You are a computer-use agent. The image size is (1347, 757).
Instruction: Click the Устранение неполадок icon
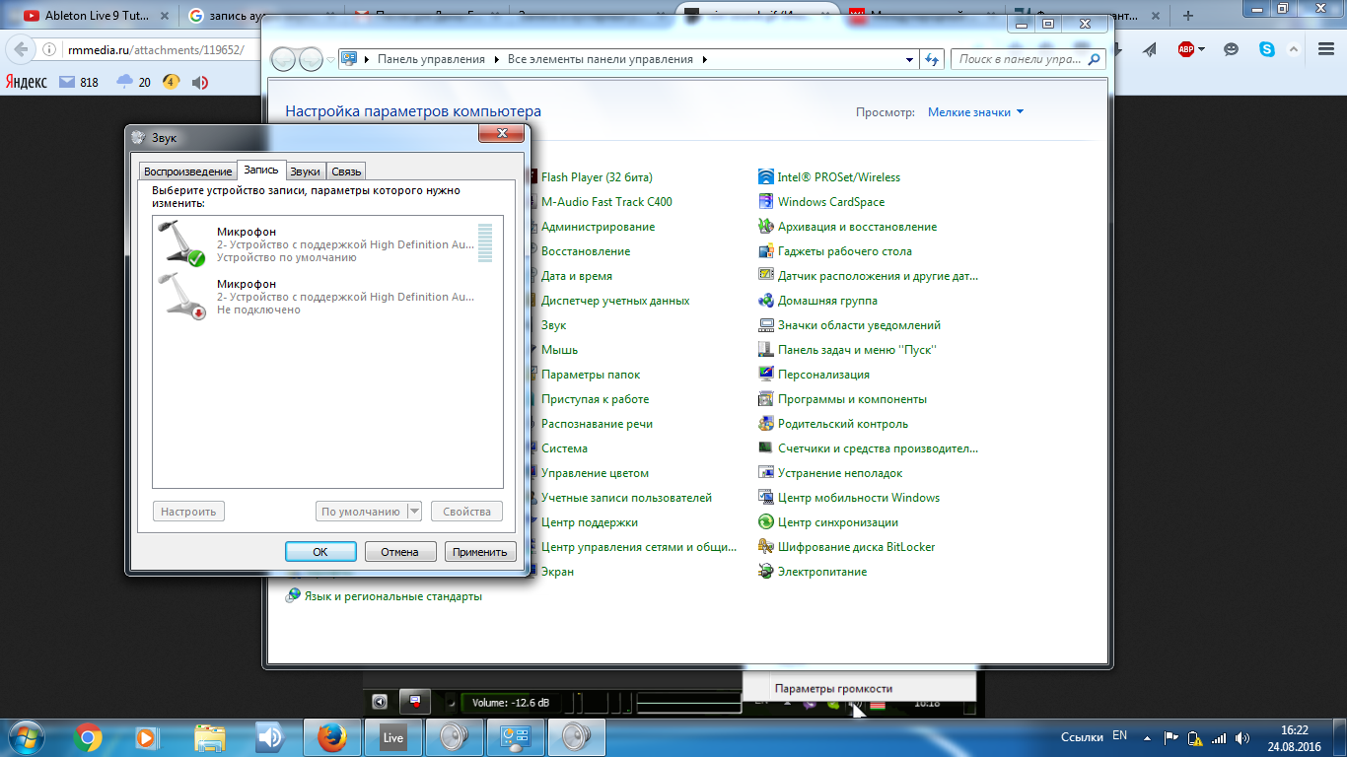(766, 473)
